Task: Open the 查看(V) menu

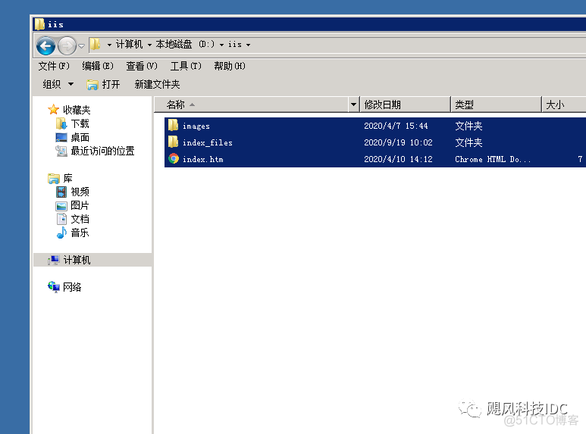Action: 142,66
